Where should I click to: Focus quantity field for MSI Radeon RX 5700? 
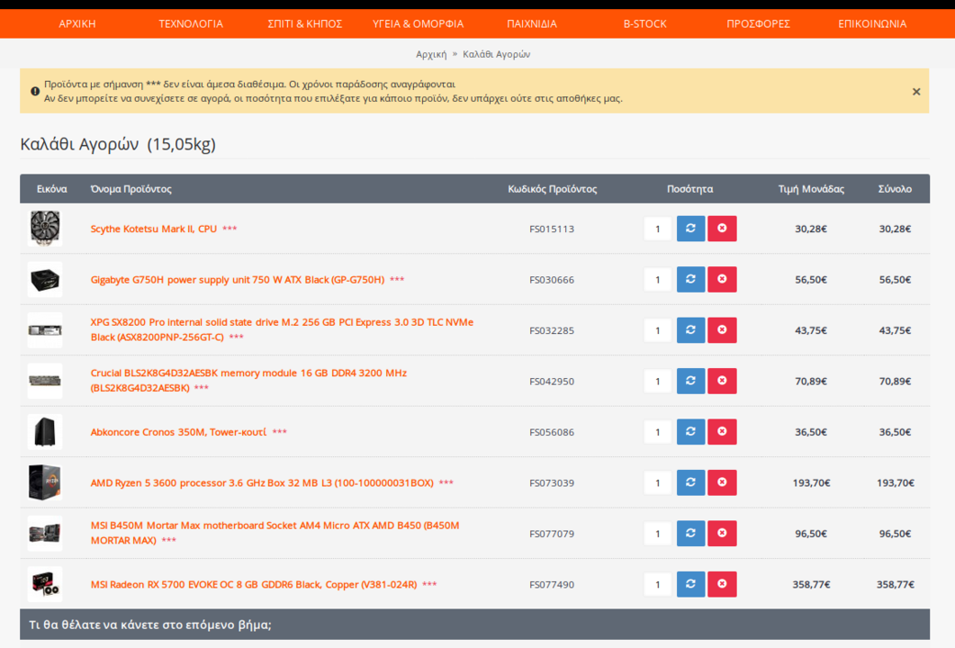tap(657, 585)
